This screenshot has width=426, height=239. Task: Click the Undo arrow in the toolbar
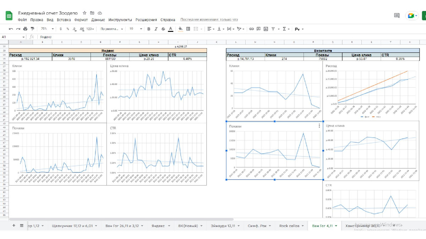coord(11,29)
